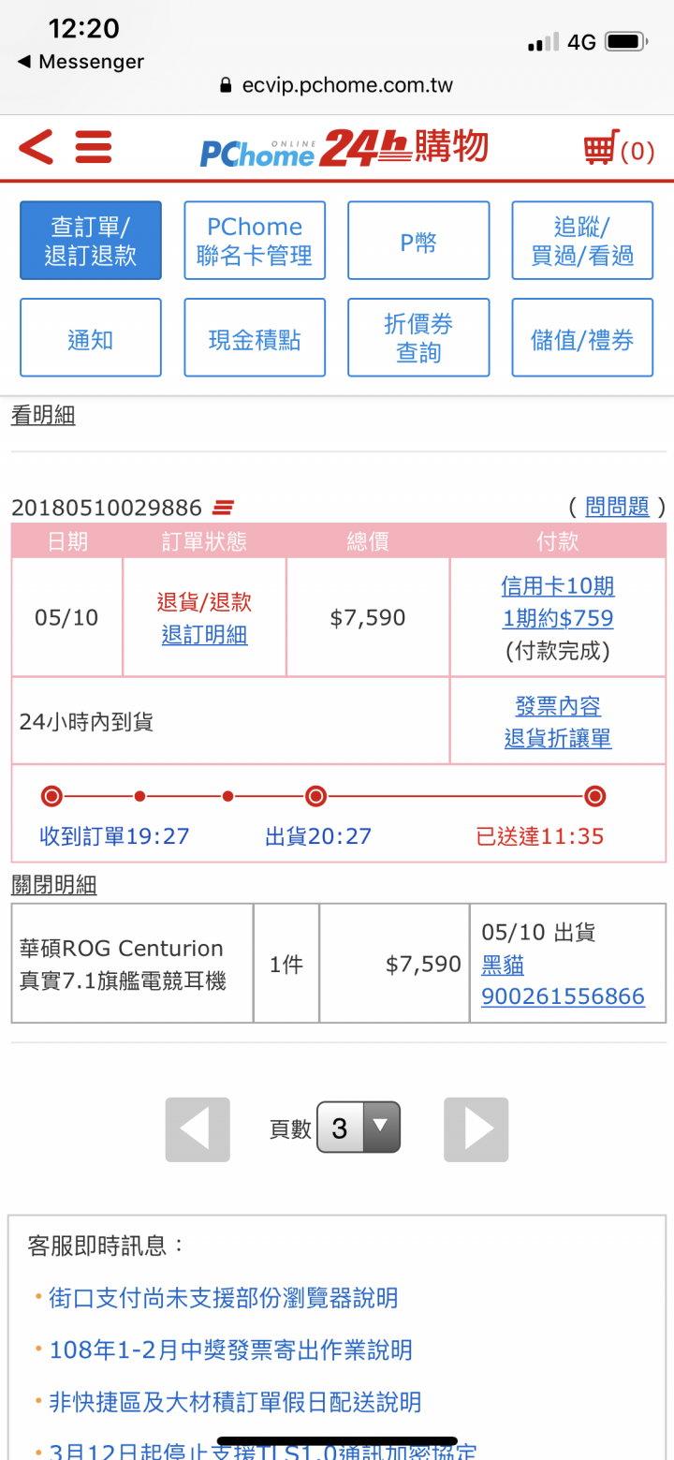The width and height of the screenshot is (674, 1460).
Task: Tap the red back arrow icon
Action: [36, 148]
